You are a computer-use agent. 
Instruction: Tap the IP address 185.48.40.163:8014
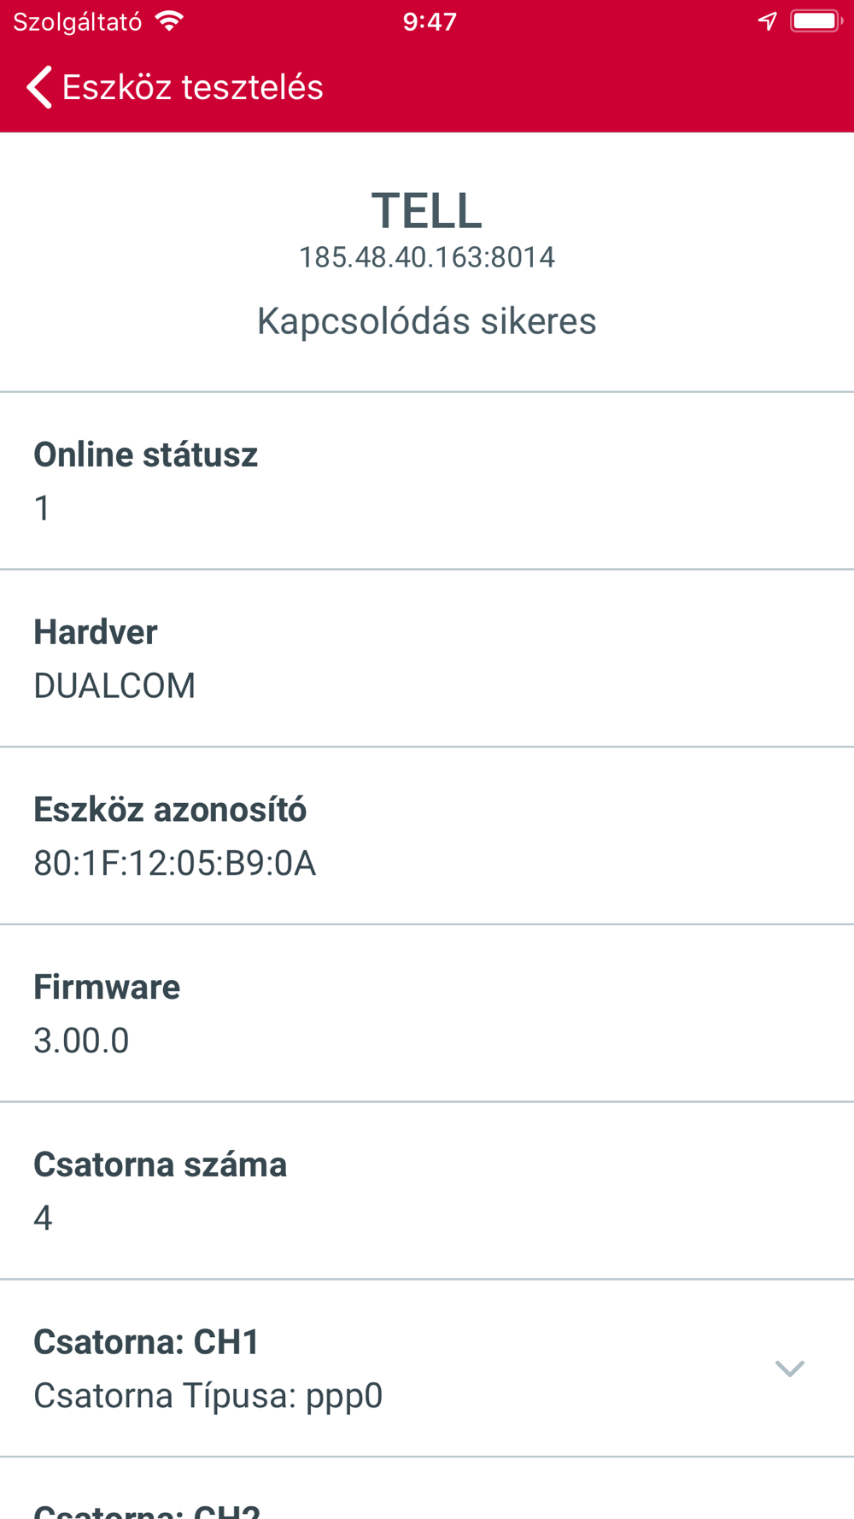point(427,257)
